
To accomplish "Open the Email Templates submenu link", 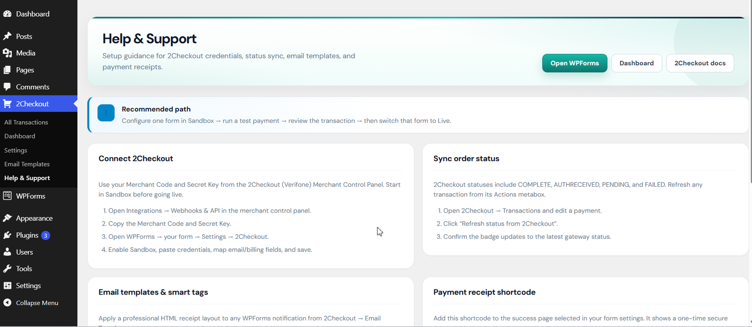I will point(27,164).
